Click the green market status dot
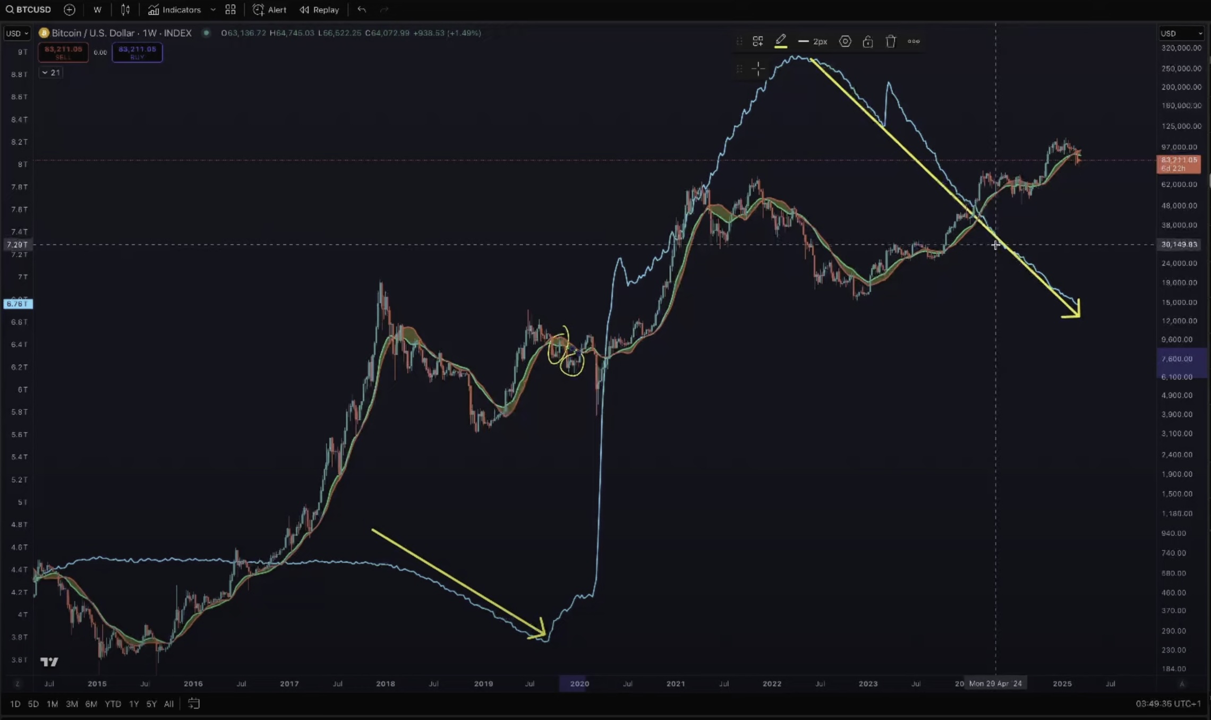The image size is (1211, 720). click(206, 33)
